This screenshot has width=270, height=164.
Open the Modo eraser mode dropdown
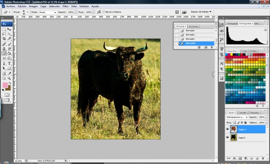[48, 12]
